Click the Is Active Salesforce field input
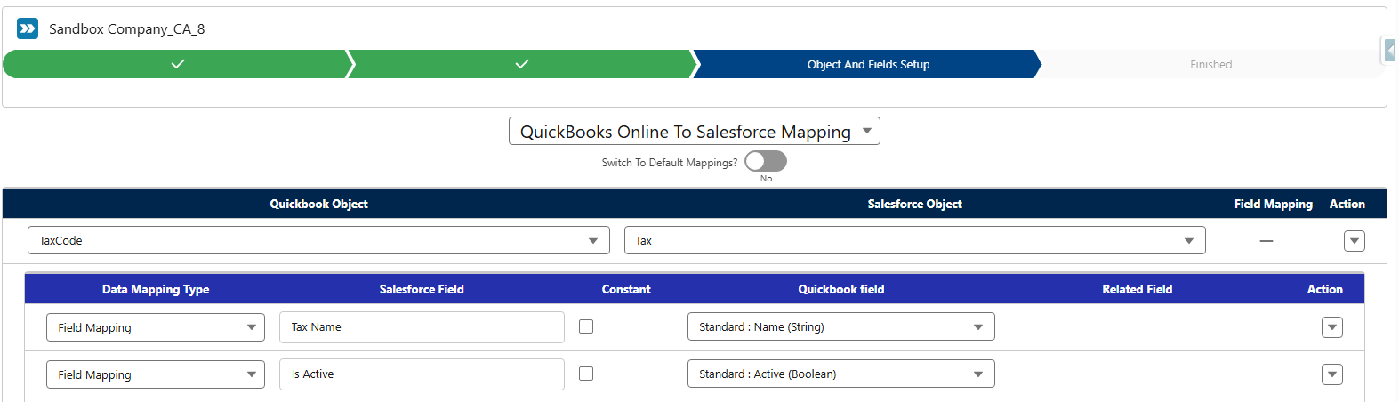Viewport: 1399px width, 402px height. point(422,374)
